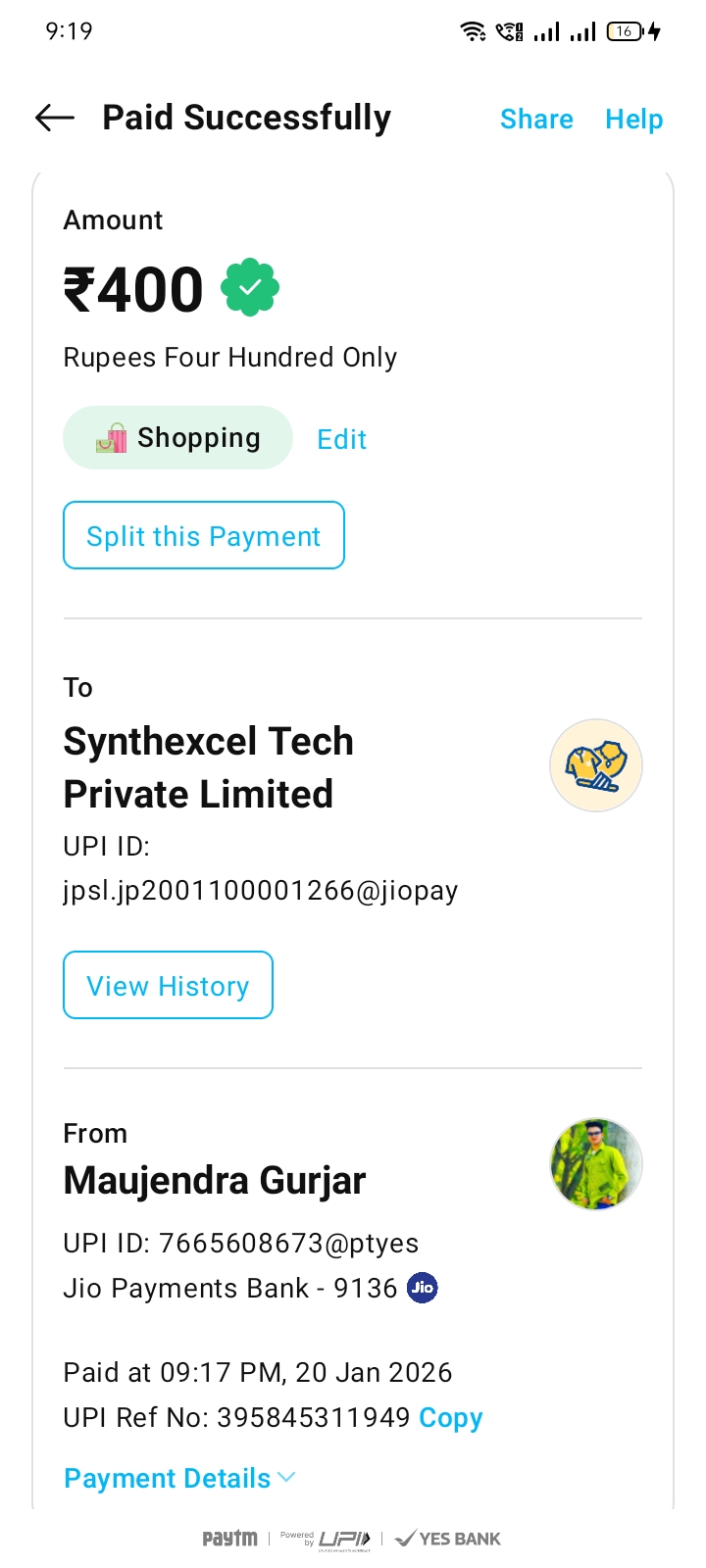Tap Maujendra Gurjar's profile photo
Viewport: 706px width, 1568px height.
click(595, 1164)
